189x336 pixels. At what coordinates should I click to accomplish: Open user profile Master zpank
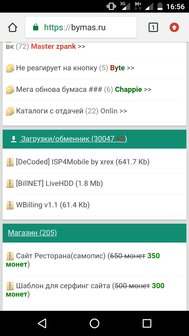pyautogui.click(x=53, y=46)
